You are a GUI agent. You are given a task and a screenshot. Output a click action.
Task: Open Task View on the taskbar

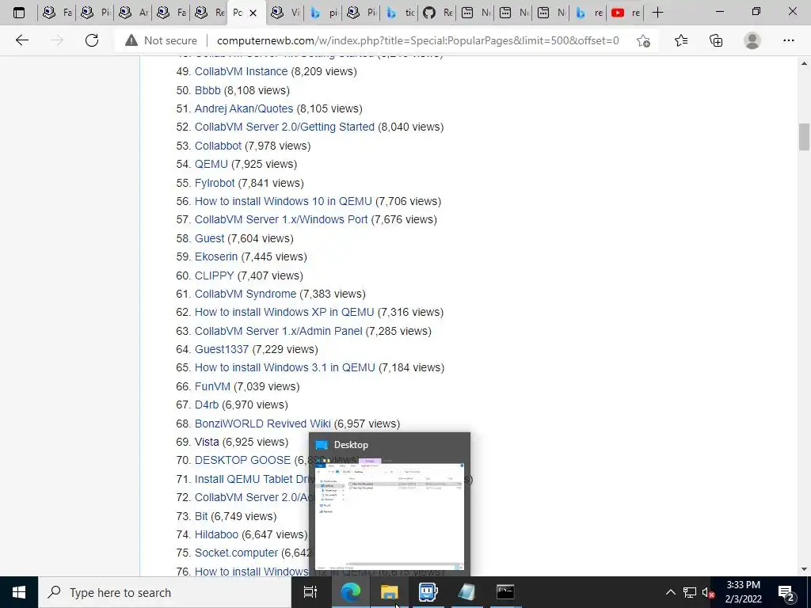pos(310,592)
